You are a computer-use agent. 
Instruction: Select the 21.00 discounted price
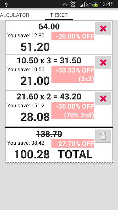click(35, 81)
